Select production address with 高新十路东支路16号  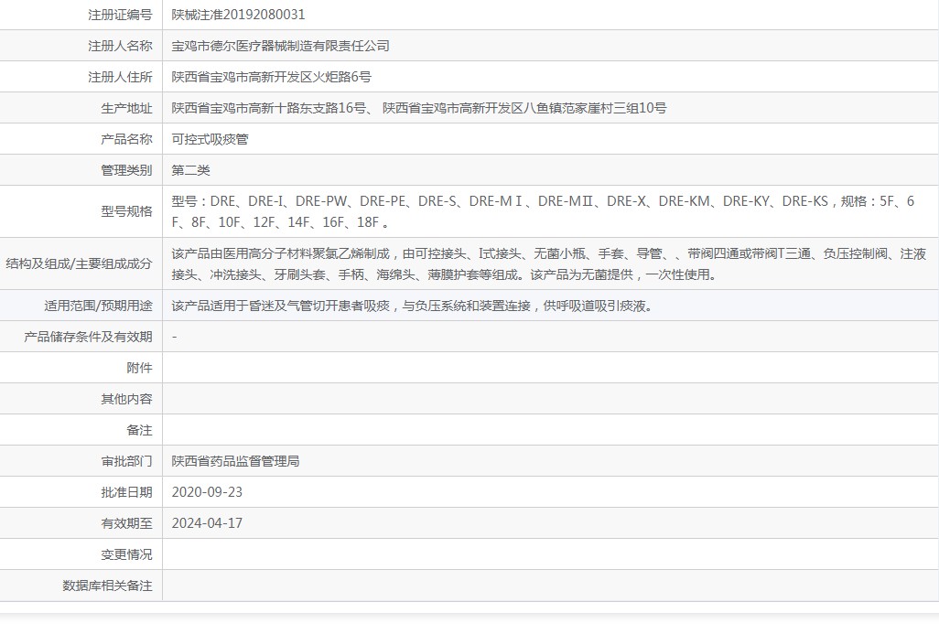click(418, 108)
